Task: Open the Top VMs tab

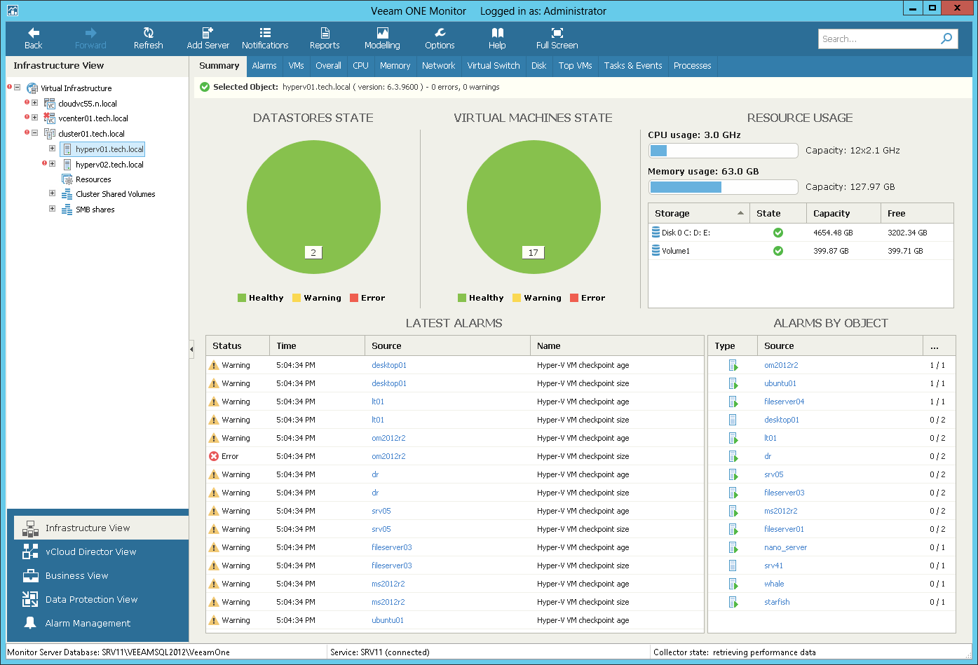Action: [x=576, y=66]
